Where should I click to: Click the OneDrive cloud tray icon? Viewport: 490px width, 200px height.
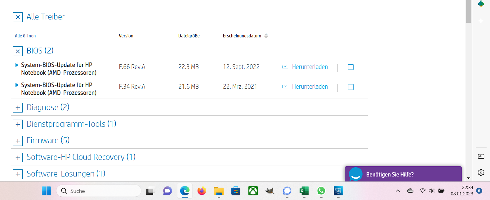[x=410, y=191]
